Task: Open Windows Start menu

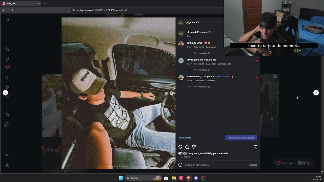Action: tap(121, 178)
